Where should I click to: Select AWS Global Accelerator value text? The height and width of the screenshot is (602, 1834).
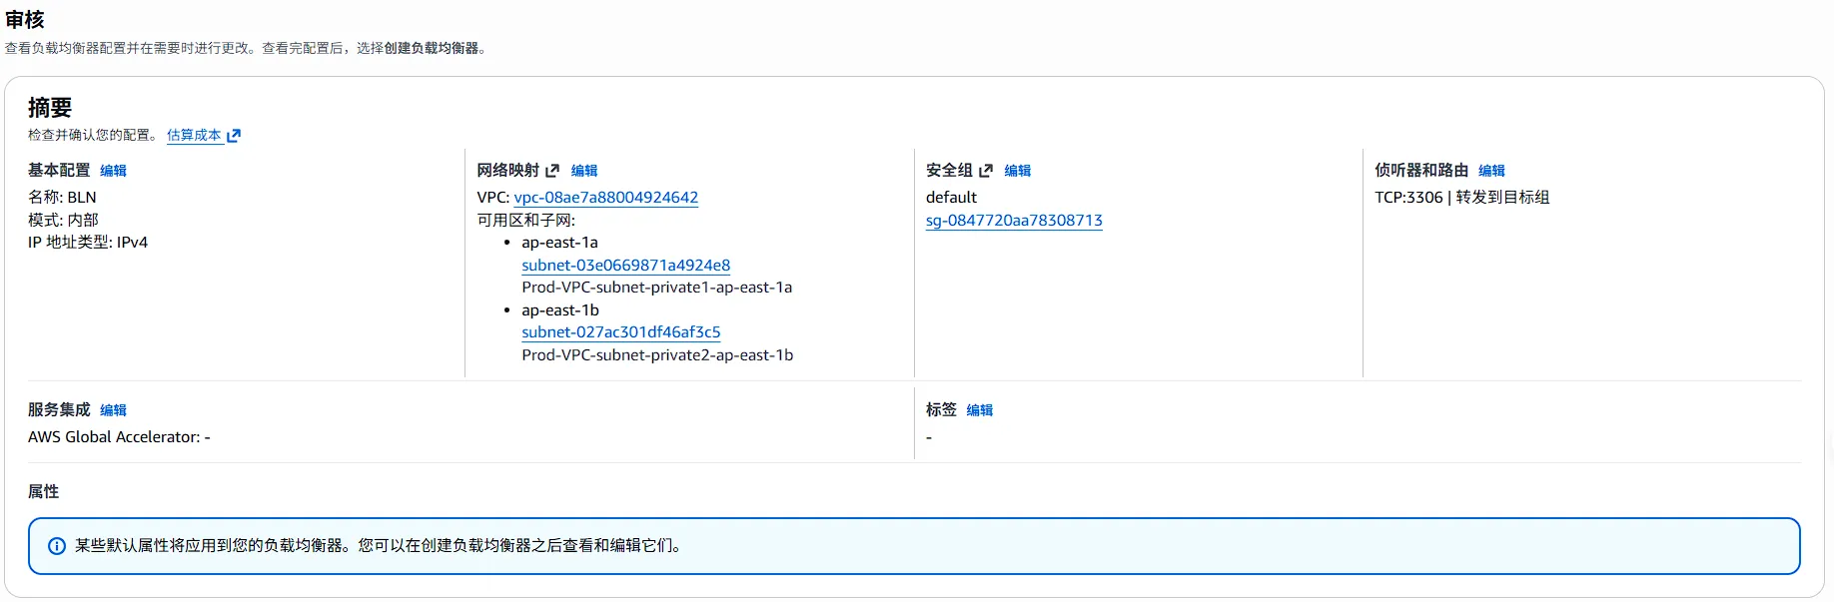[x=119, y=437]
